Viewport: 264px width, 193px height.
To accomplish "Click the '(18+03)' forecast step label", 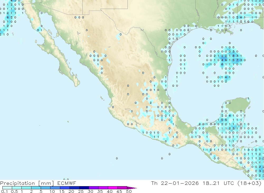I will coord(249,183).
